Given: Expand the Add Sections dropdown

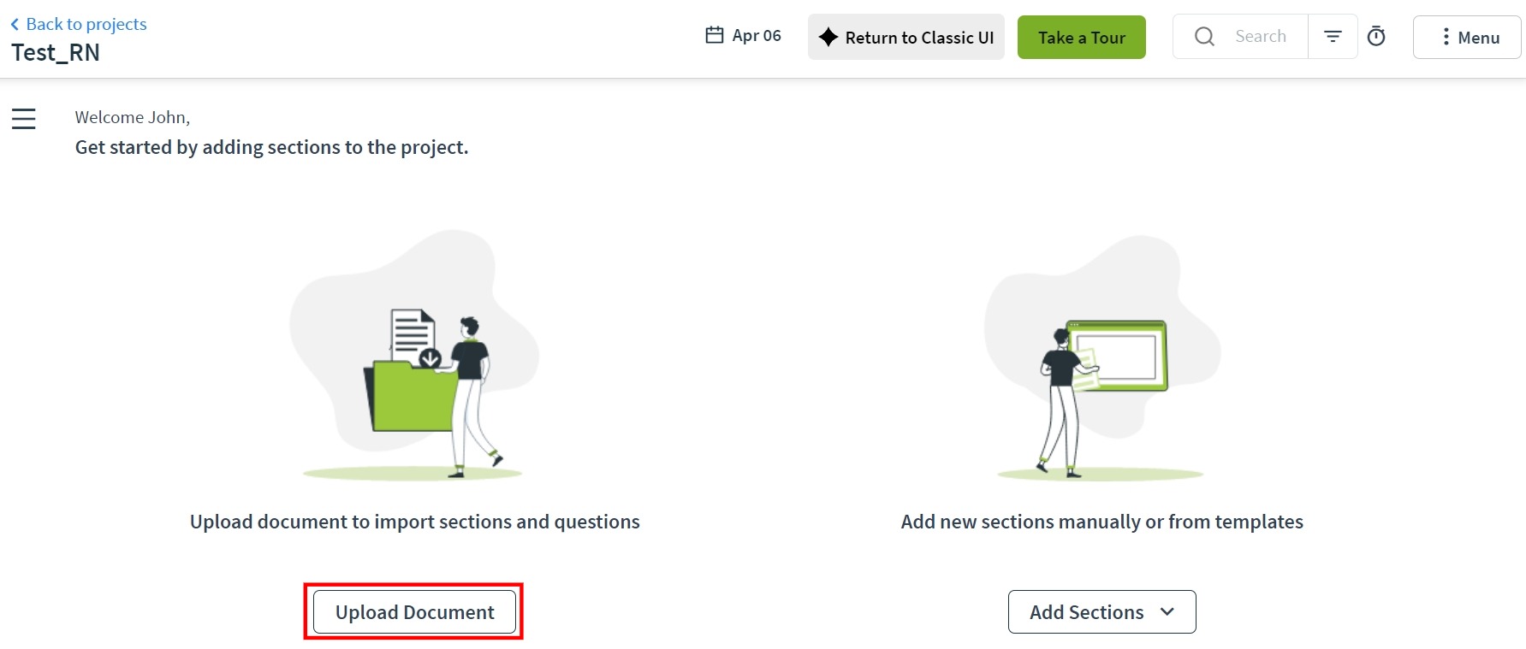Looking at the screenshot, I should coord(1101,612).
